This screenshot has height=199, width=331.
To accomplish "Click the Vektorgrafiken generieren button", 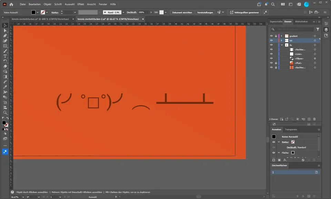I will pos(244,12).
